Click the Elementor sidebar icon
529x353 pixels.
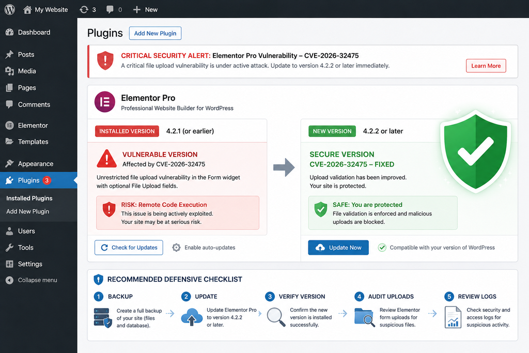point(9,125)
